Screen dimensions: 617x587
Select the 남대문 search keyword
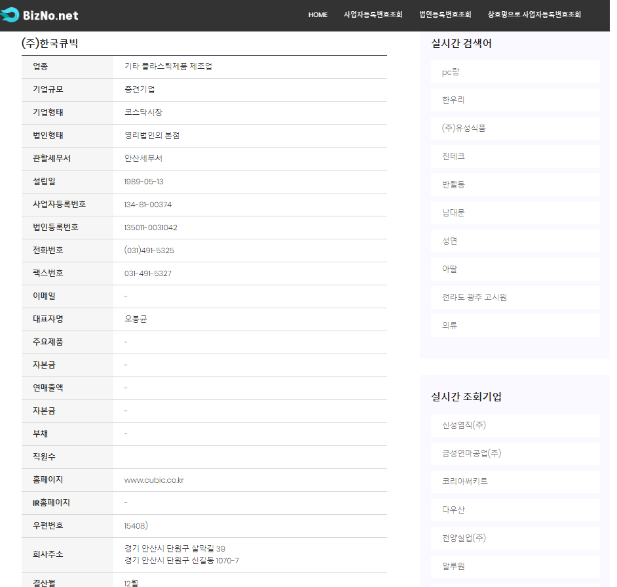pos(515,213)
